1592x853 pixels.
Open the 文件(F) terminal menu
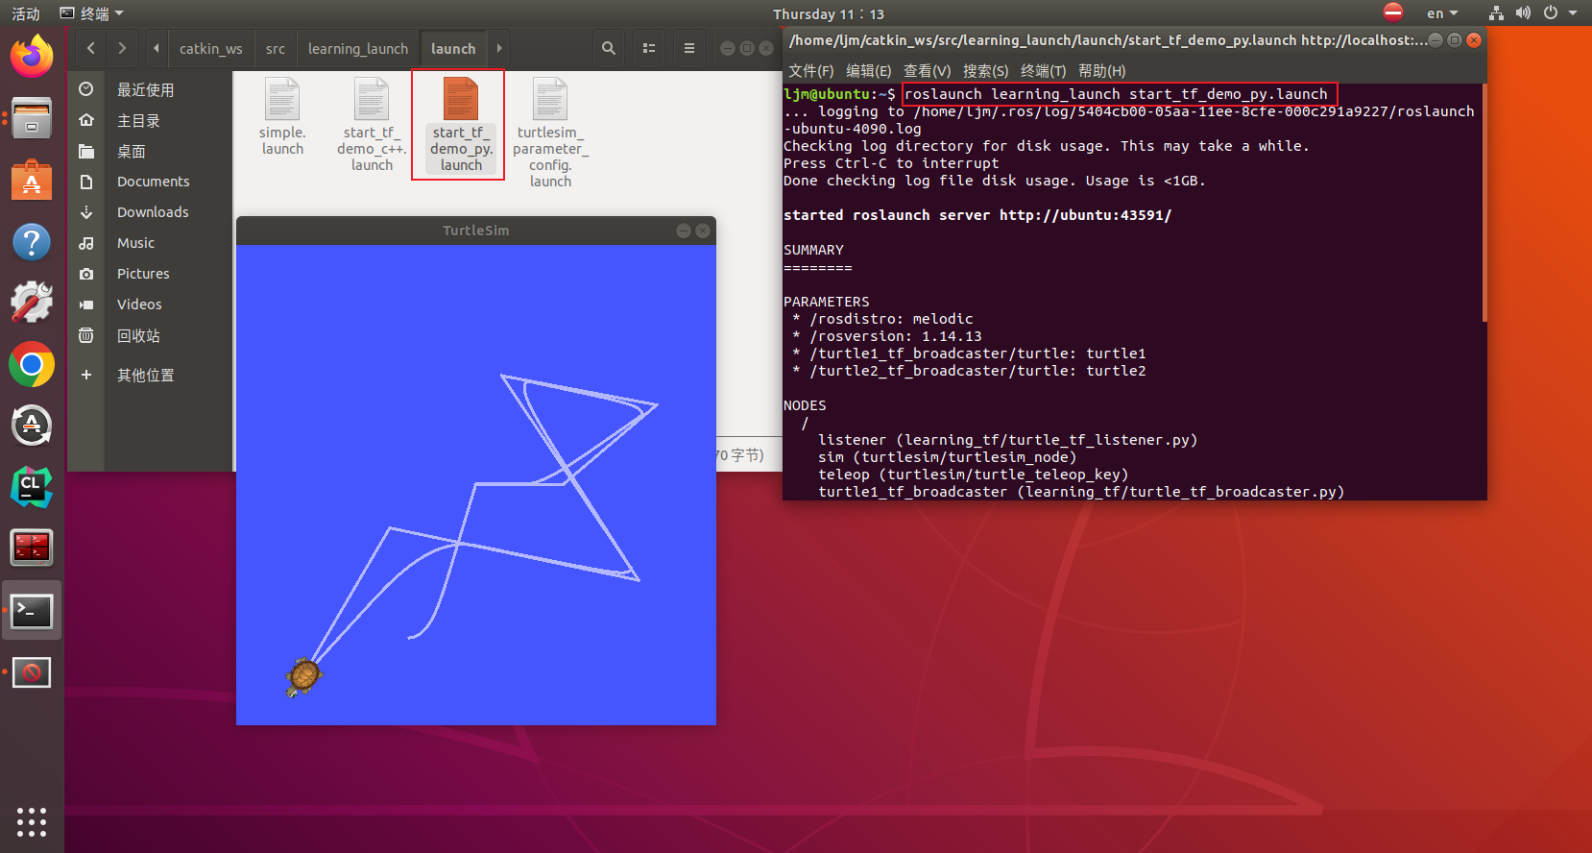(811, 71)
